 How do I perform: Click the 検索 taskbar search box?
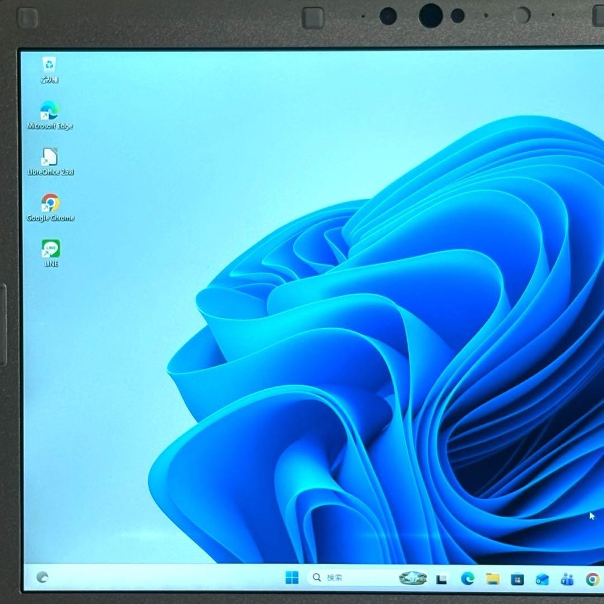coord(367,577)
